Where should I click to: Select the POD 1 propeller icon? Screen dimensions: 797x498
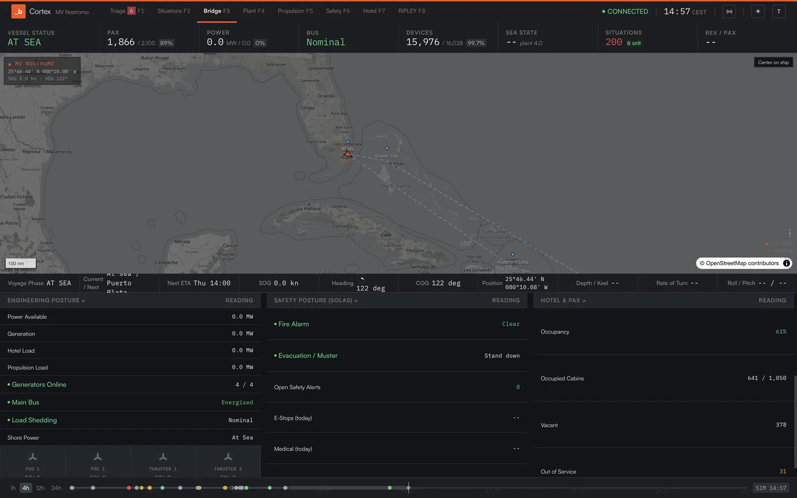(33, 457)
